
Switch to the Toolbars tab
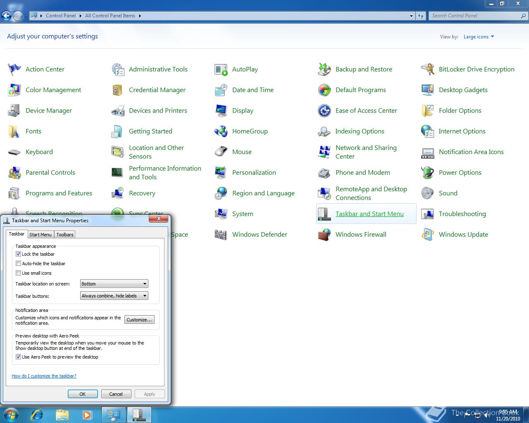tap(65, 235)
